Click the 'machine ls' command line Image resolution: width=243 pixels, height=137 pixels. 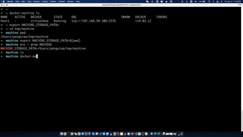(15, 53)
